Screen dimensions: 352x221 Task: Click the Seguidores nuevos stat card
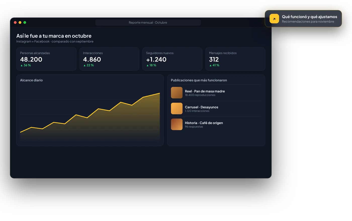pyautogui.click(x=172, y=59)
